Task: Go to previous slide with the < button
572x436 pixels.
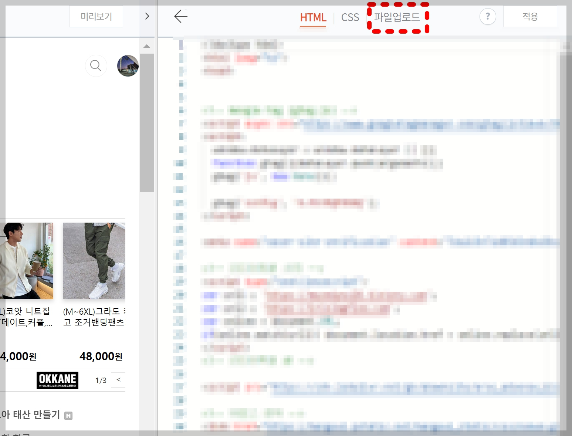Action: pos(118,380)
